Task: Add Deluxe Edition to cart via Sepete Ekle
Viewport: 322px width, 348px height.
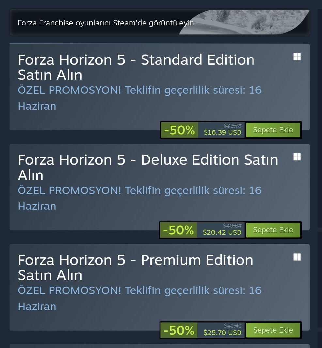Action: coord(273,230)
